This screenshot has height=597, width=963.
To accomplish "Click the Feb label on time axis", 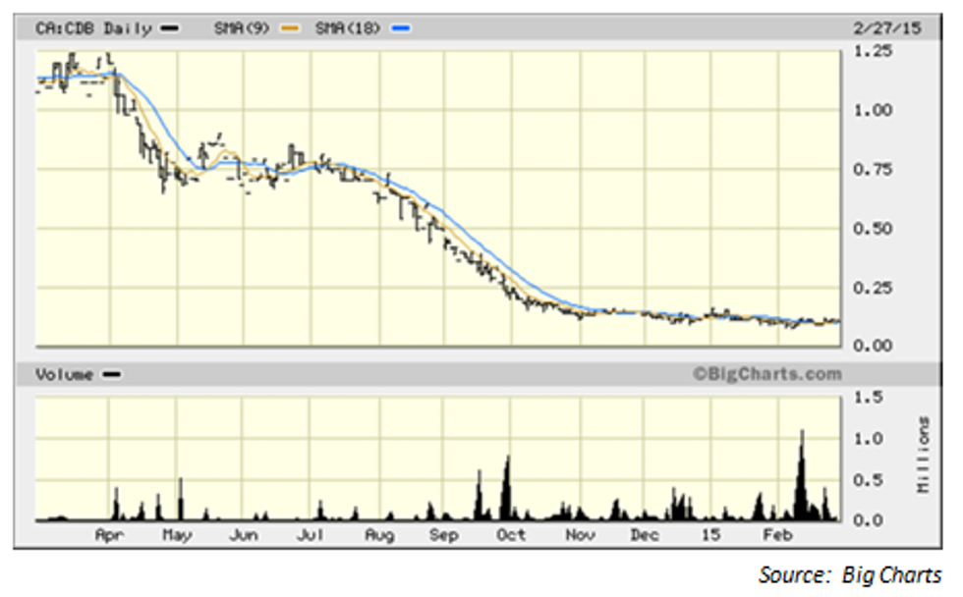I will (777, 535).
